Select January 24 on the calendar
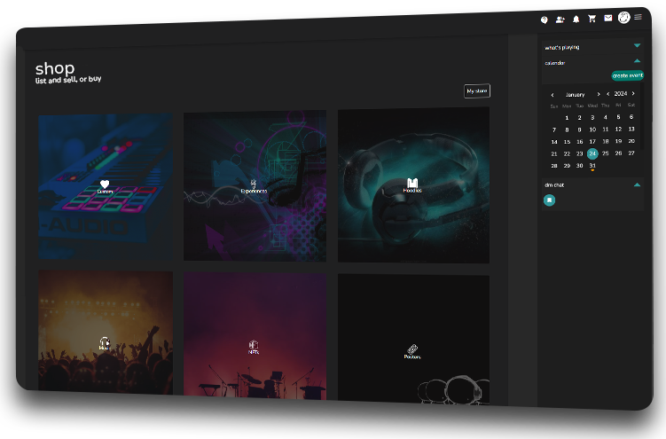 point(592,153)
